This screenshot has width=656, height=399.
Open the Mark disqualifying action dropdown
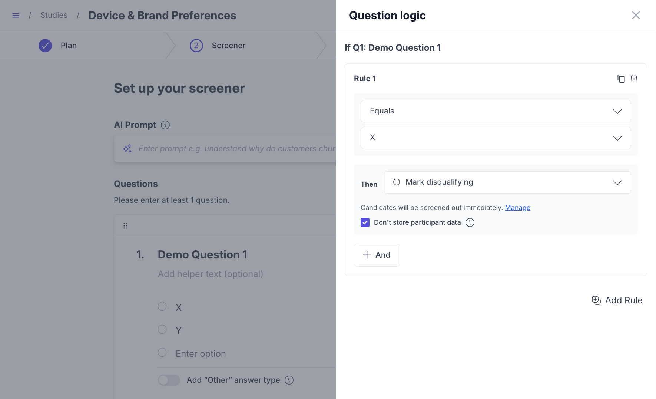(507, 182)
